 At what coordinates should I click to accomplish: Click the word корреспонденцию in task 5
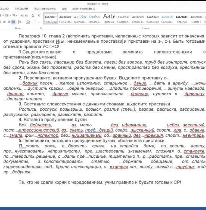23,167
